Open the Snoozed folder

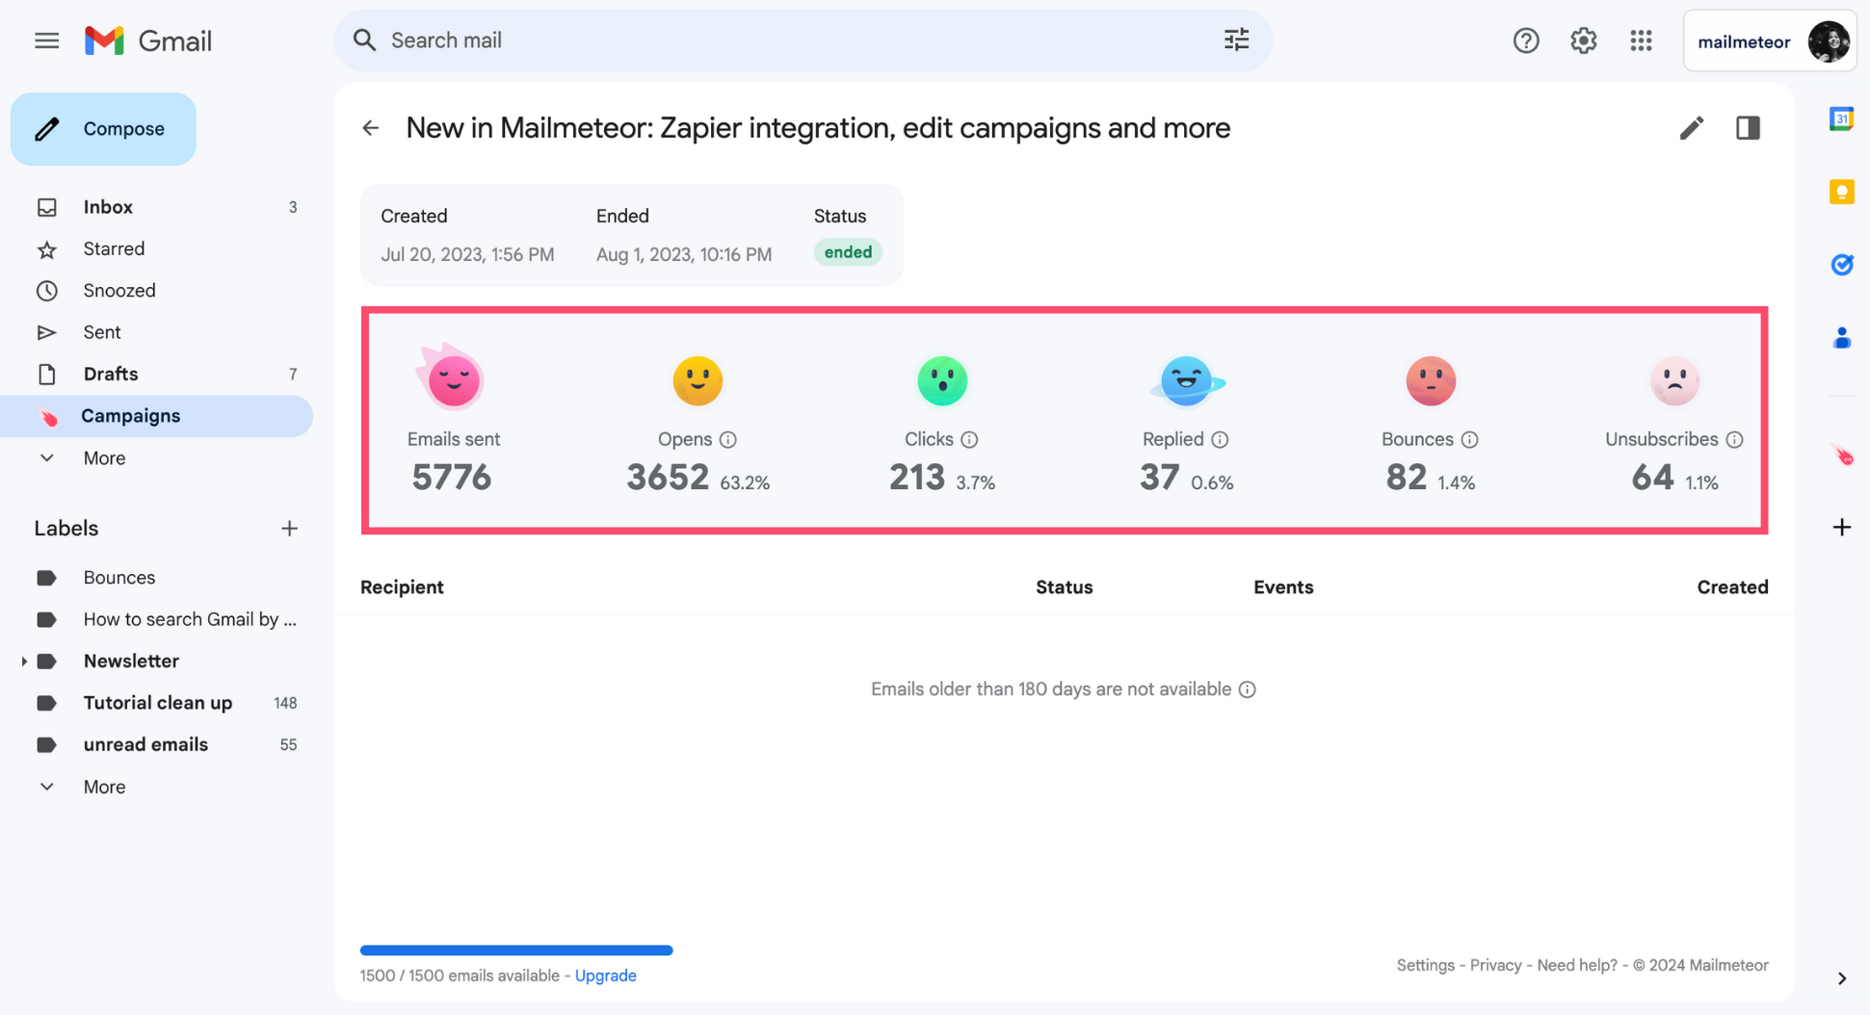click(x=157, y=291)
